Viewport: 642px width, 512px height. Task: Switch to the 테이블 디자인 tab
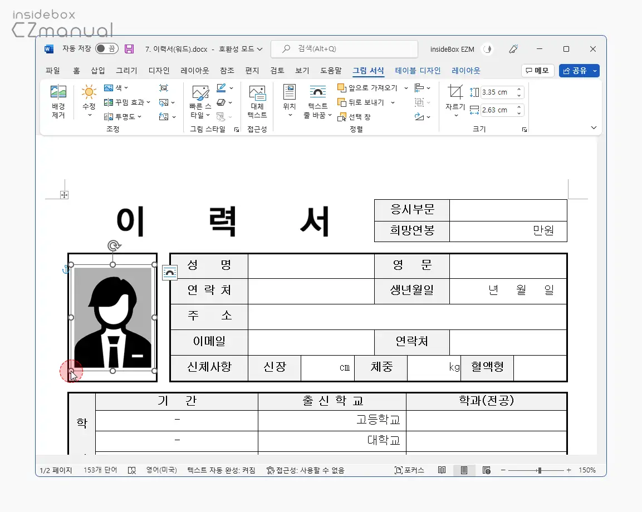click(418, 70)
